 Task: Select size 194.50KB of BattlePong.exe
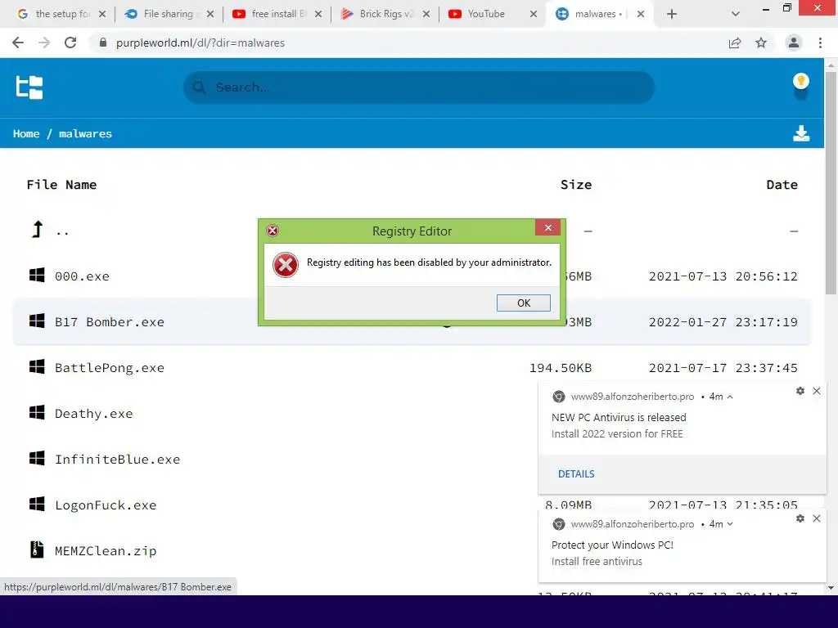point(560,368)
